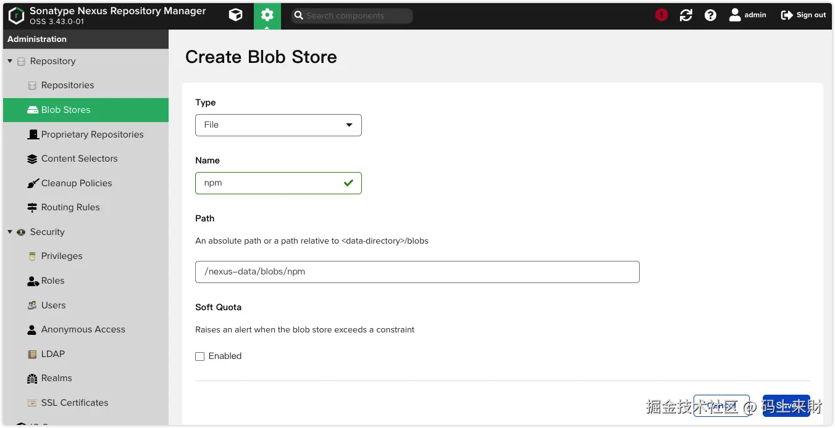This screenshot has width=835, height=428.
Task: Click the Sign out button
Action: [803, 15]
